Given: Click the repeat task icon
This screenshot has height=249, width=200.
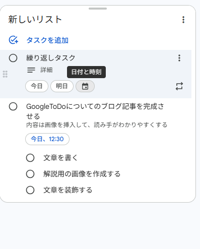Looking at the screenshot, I should 179,86.
